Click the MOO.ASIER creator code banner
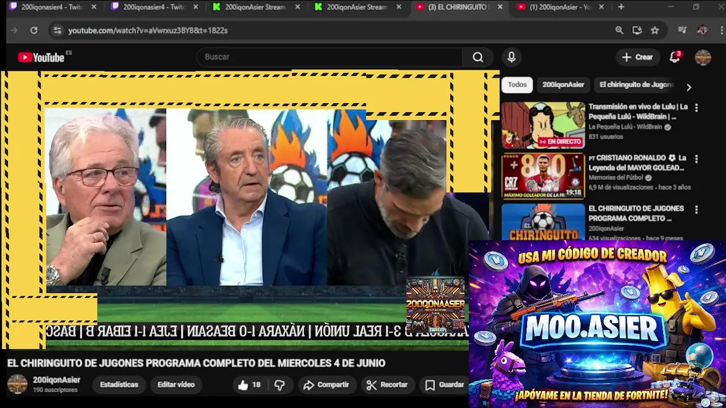Screen dimensions: 726x408 point(597,324)
